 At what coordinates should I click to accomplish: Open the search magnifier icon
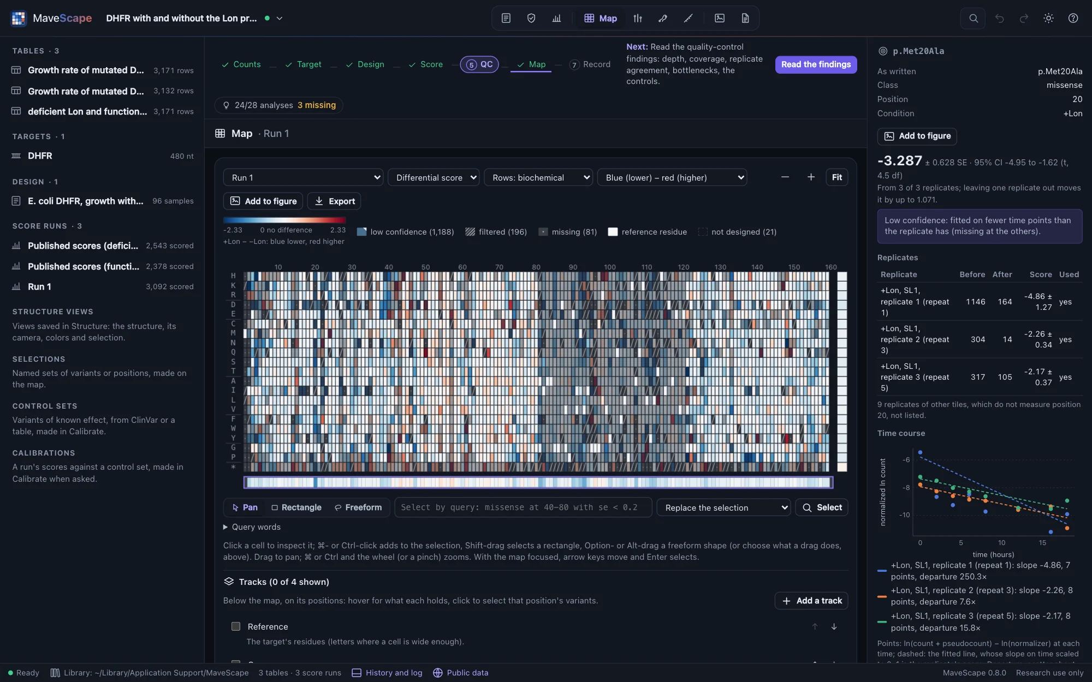[973, 18]
